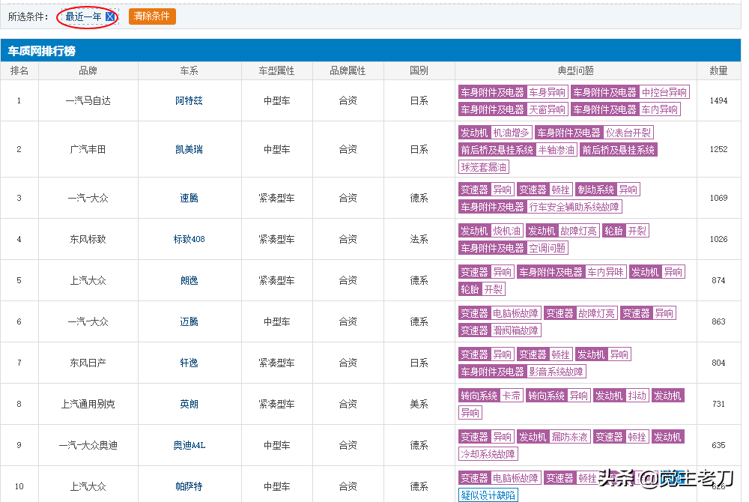Select the 转向系统 卡滞 problem tag

click(x=491, y=396)
